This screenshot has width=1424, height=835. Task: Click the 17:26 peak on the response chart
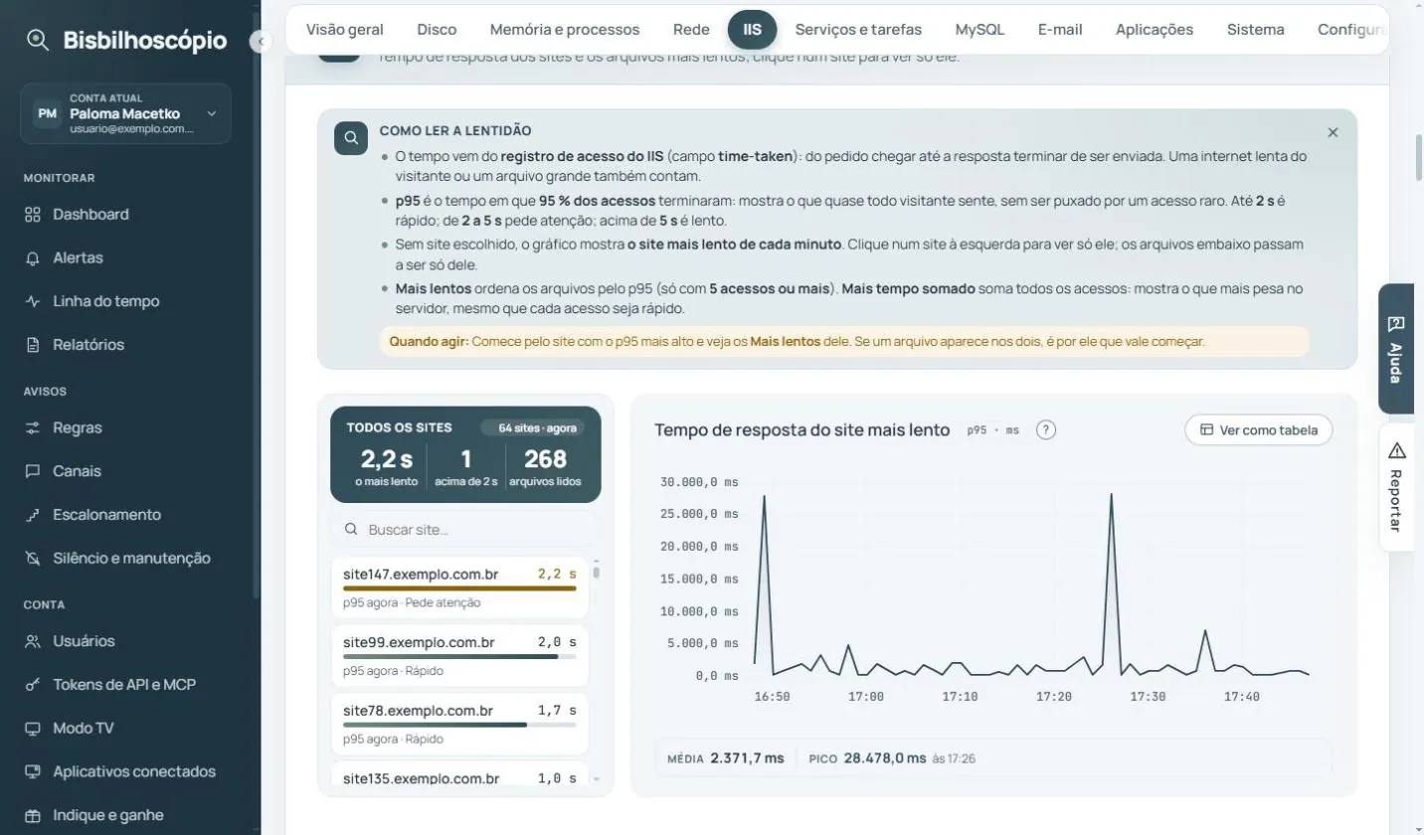point(1111,494)
